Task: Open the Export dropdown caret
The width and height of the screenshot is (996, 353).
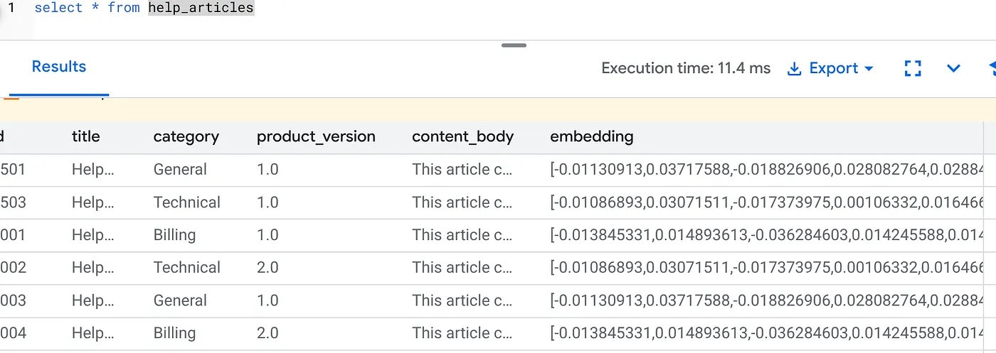Action: 869,69
